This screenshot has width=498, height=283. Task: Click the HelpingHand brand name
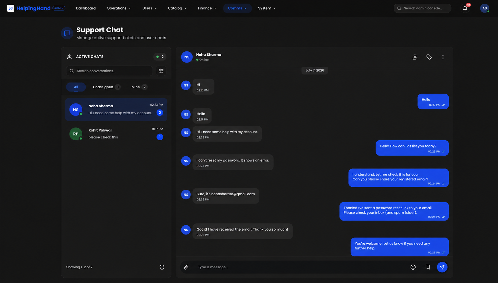click(33, 8)
